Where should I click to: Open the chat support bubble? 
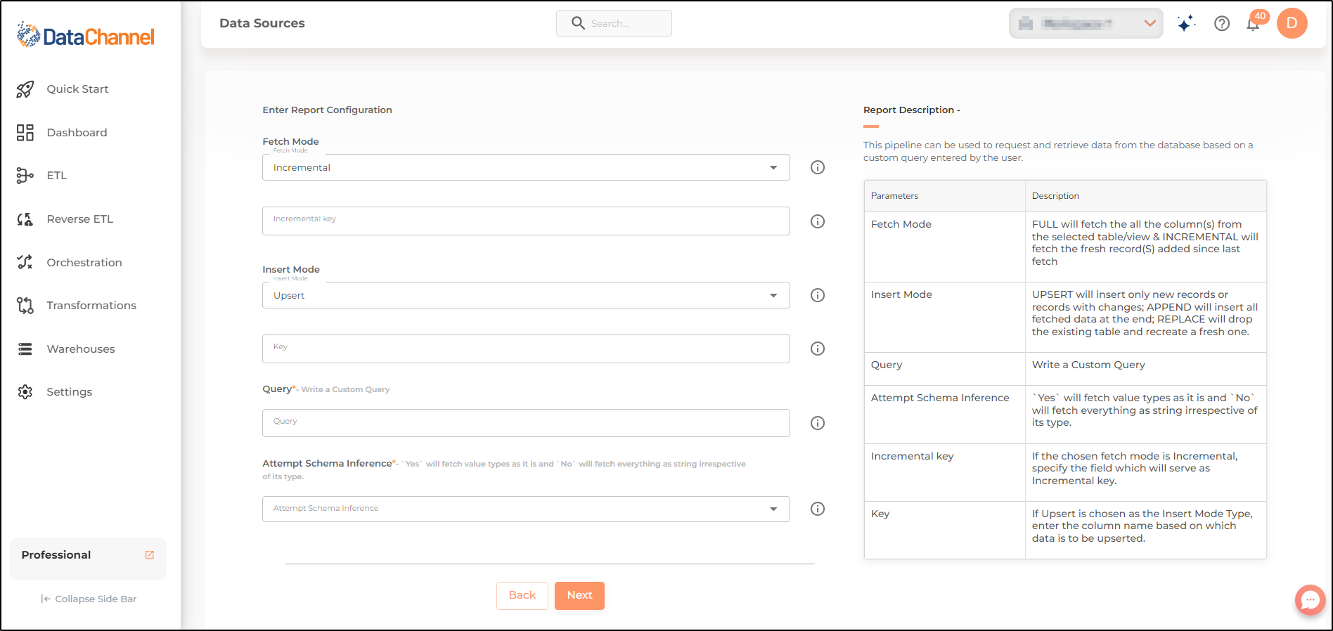pyautogui.click(x=1311, y=600)
